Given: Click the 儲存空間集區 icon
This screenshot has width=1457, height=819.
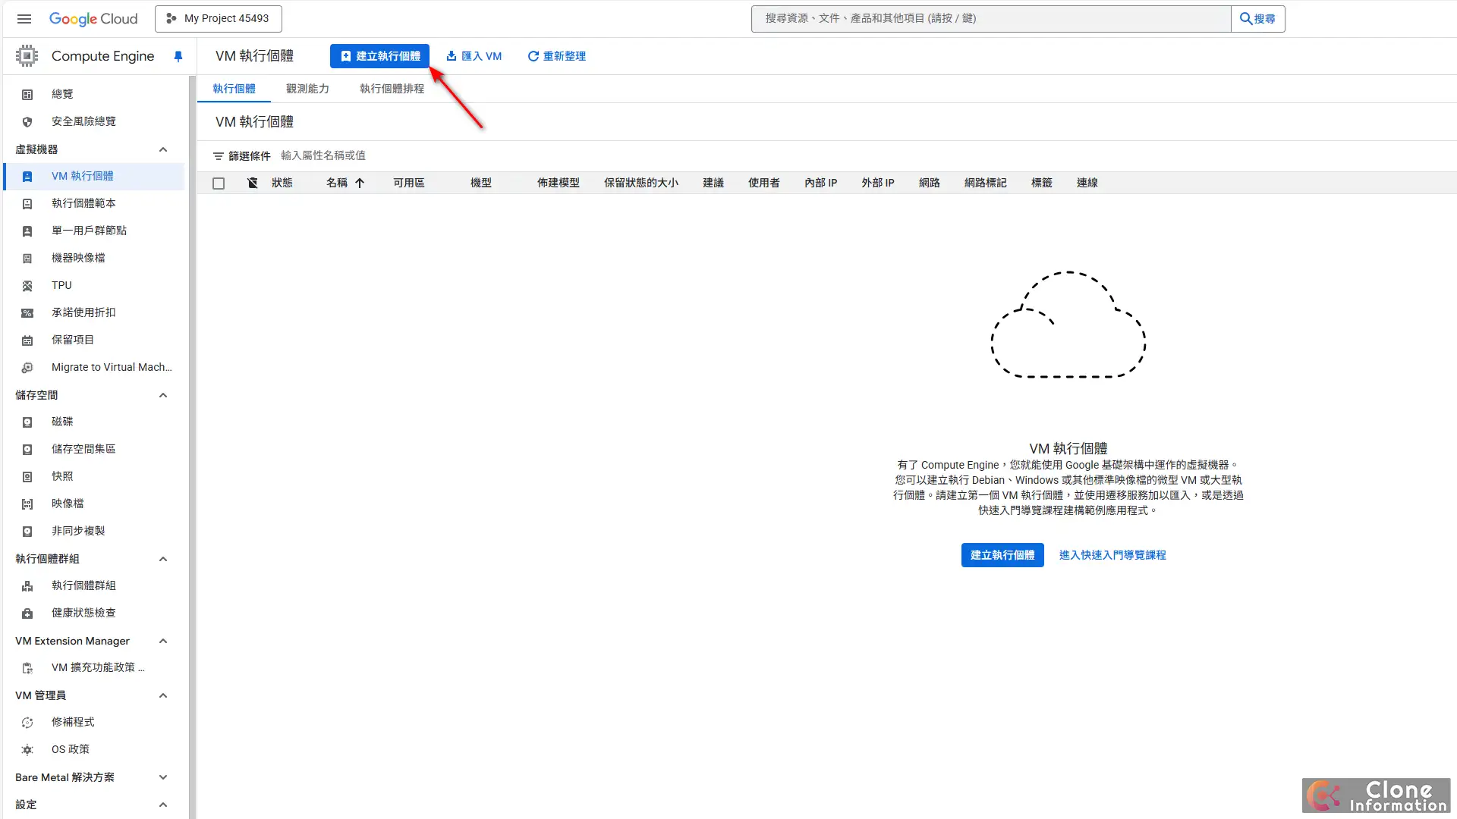Looking at the screenshot, I should pos(27,449).
